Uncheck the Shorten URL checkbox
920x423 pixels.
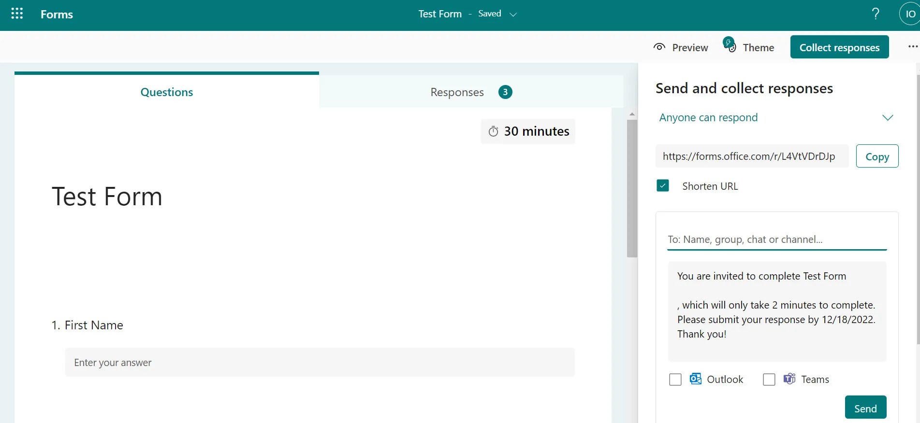pos(663,185)
